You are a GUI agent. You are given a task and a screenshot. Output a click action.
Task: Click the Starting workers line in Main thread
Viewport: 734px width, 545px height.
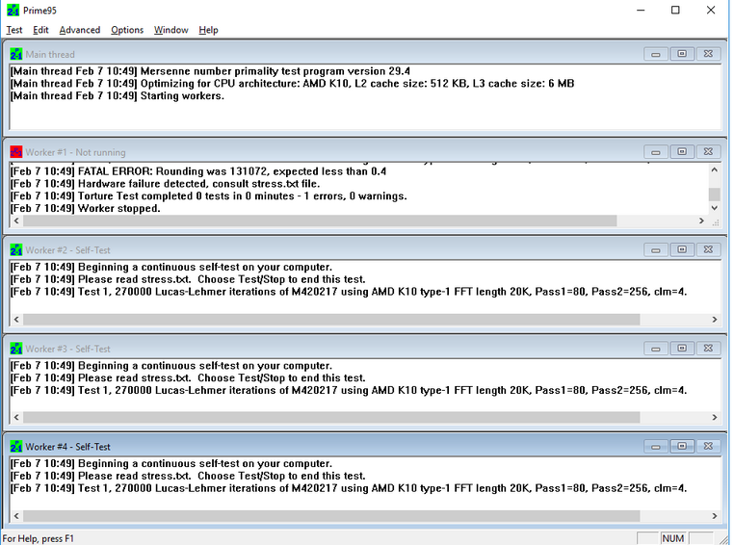(x=118, y=96)
